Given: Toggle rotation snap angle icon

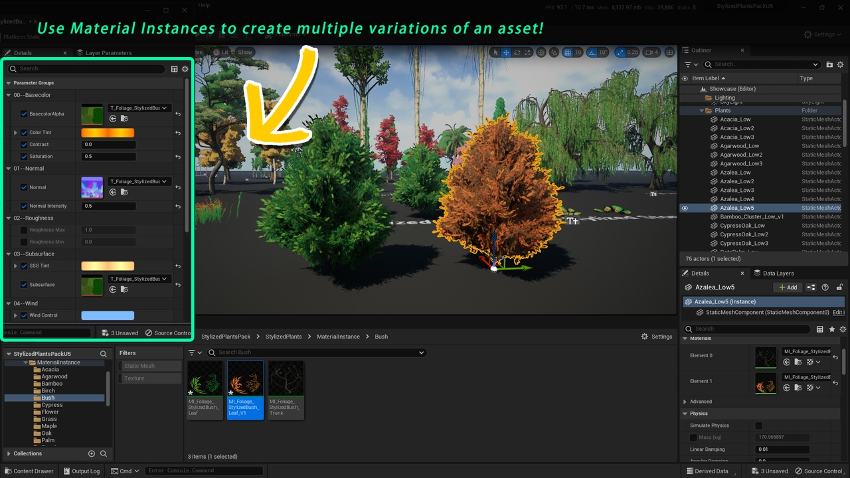Looking at the screenshot, I should [592, 52].
